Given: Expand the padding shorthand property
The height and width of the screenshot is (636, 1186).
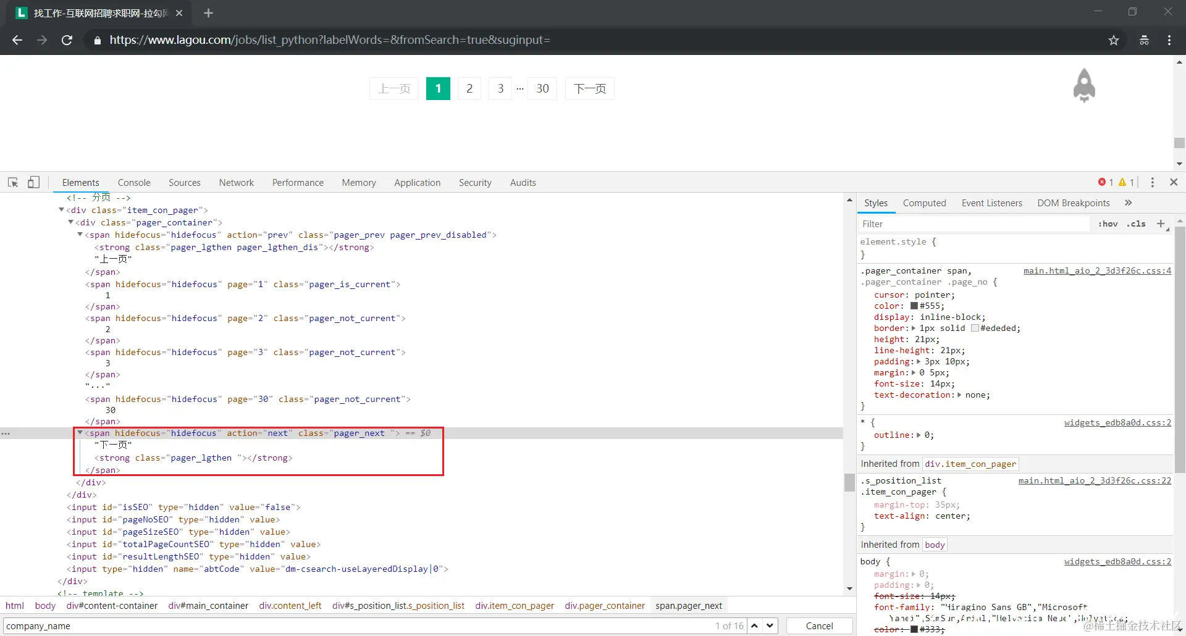Looking at the screenshot, I should click(919, 361).
